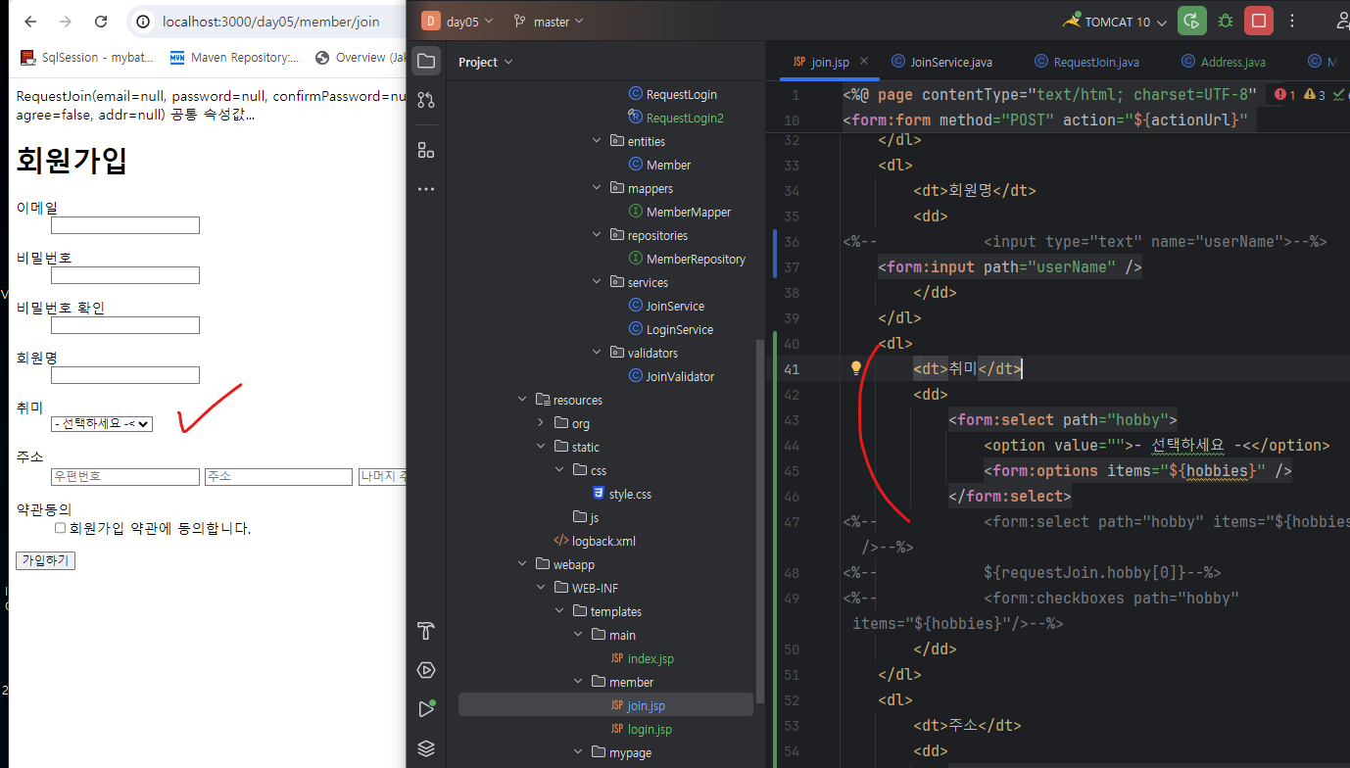Select LoginService in project tree
The width and height of the screenshot is (1350, 768).
click(680, 329)
